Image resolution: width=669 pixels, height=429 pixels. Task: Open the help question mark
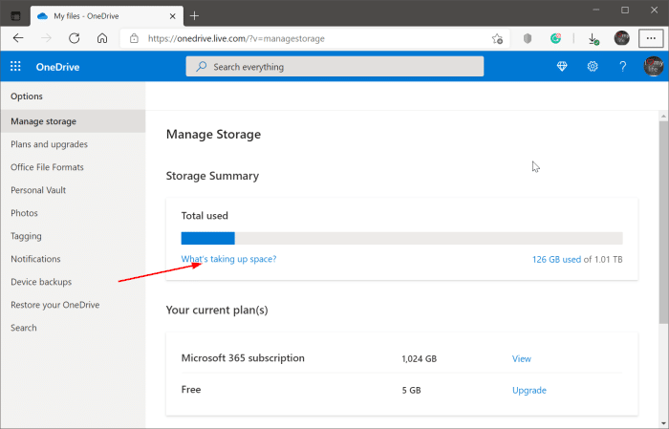[622, 67]
